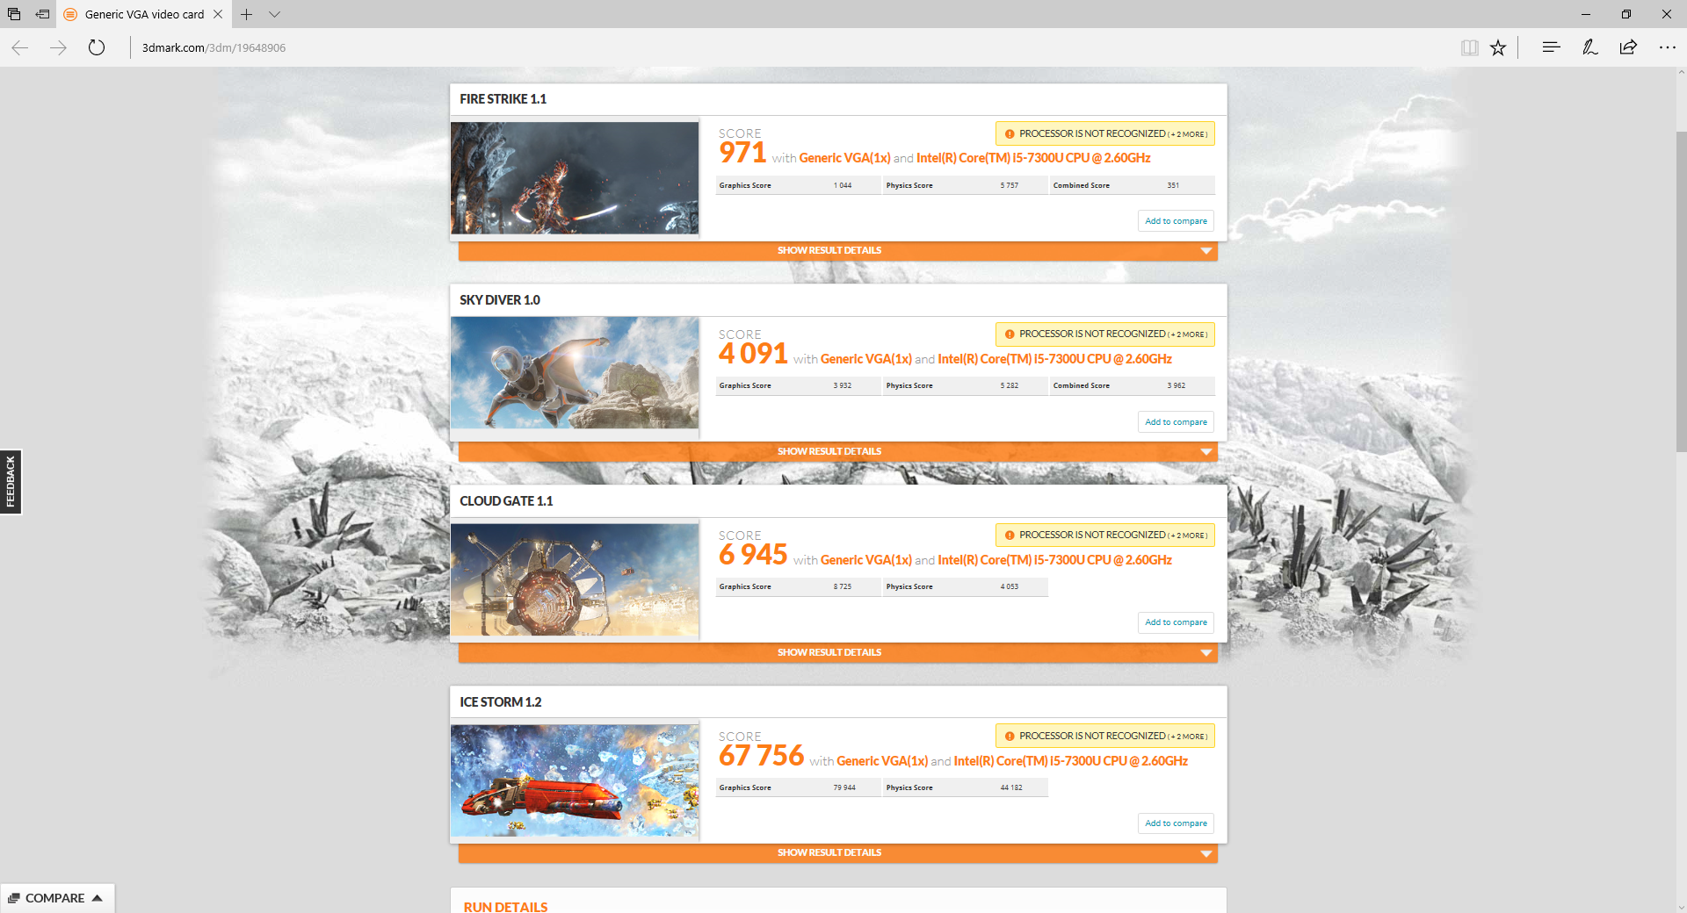The width and height of the screenshot is (1687, 913).
Task: Open the Cloud Gate thumbnail image
Action: pos(575,580)
